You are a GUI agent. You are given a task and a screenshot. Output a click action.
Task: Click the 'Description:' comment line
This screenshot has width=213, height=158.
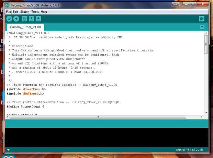21,46
